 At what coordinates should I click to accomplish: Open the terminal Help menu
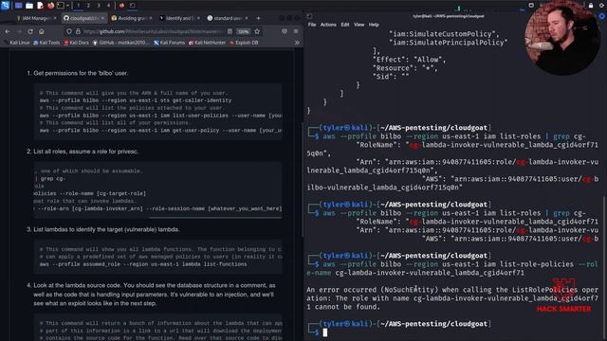coord(374,25)
